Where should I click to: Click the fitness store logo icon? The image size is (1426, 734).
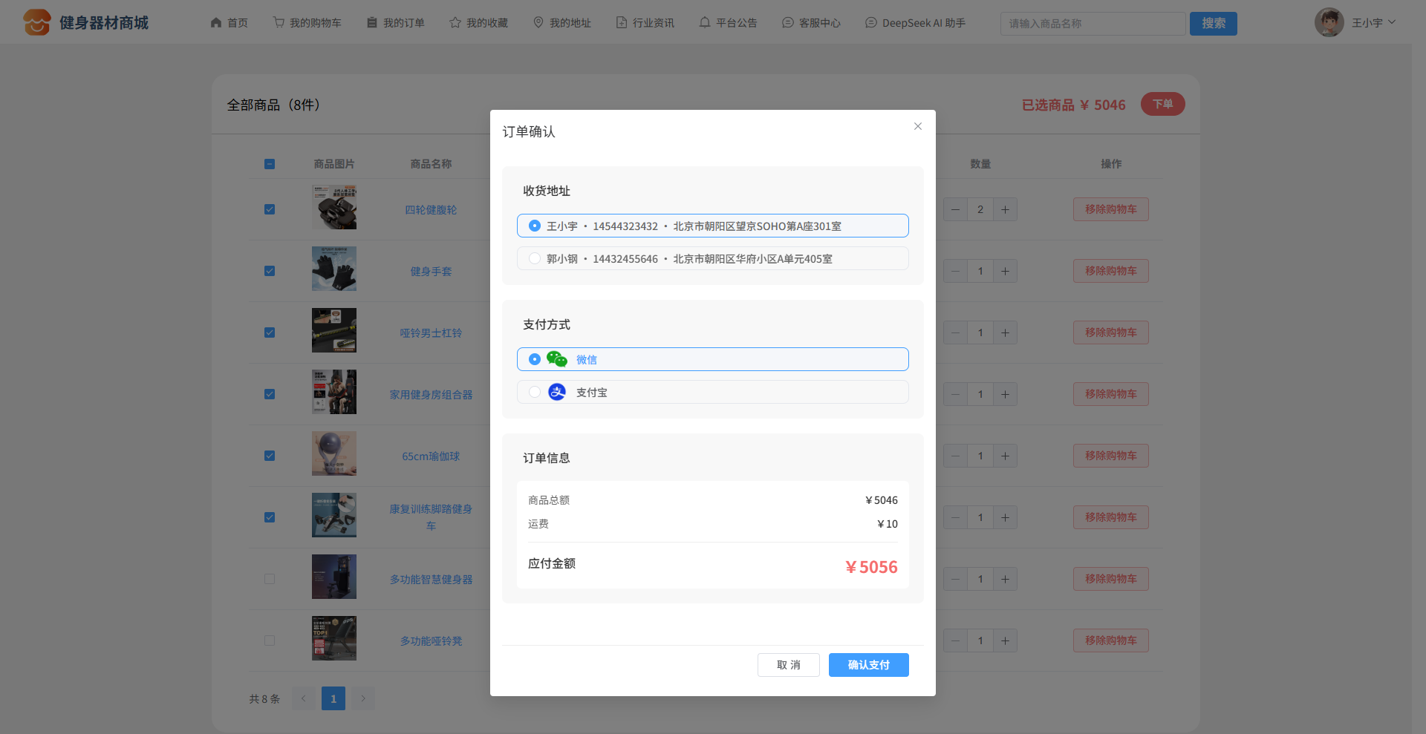click(x=36, y=23)
